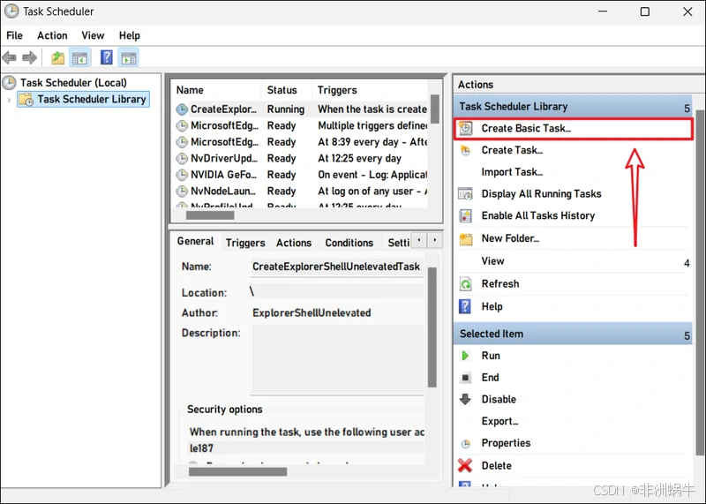
Task: Click the task list vertical scrollbar thumb
Action: [x=434, y=109]
